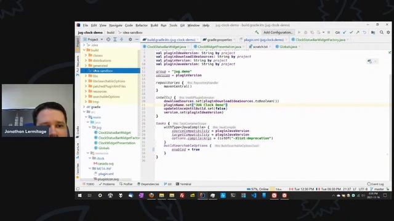
Task: Open FileZilla from the Windows taskbar
Action: 182,195
